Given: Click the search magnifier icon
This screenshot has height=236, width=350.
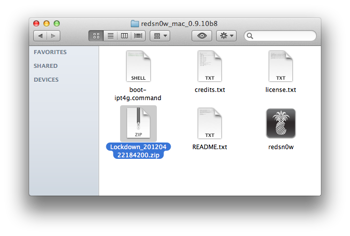Looking at the screenshot, I should tap(250, 36).
